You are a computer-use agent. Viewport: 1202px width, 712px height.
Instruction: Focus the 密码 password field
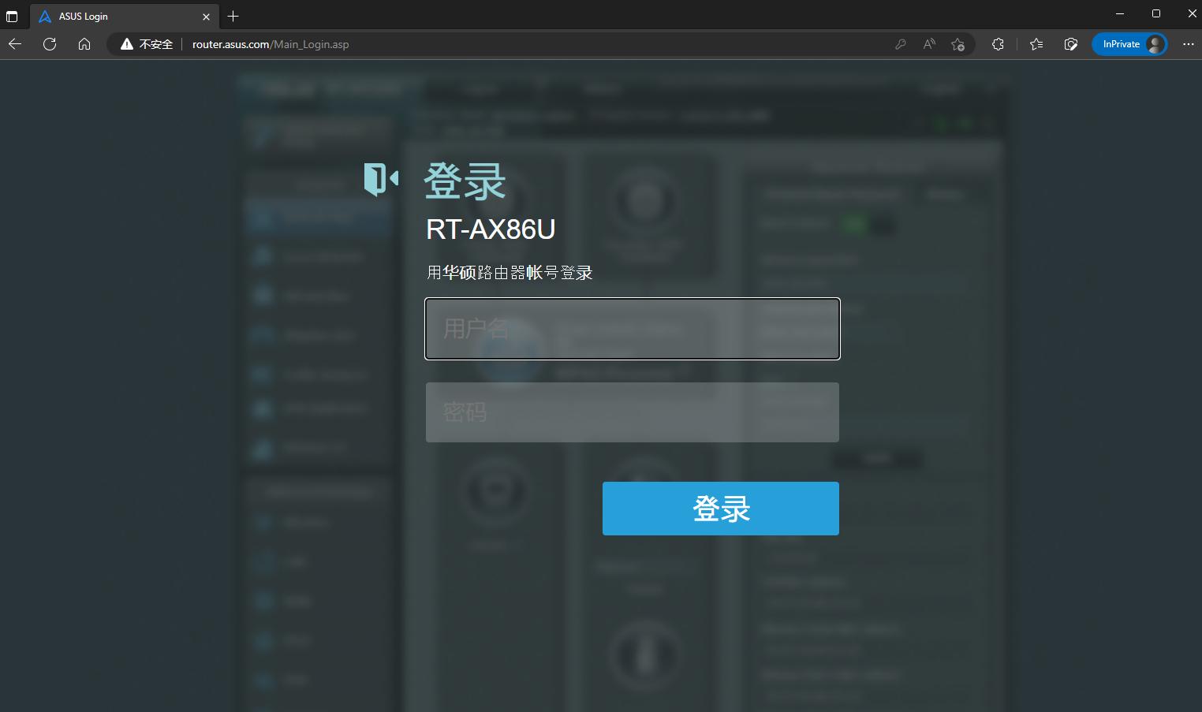(633, 412)
